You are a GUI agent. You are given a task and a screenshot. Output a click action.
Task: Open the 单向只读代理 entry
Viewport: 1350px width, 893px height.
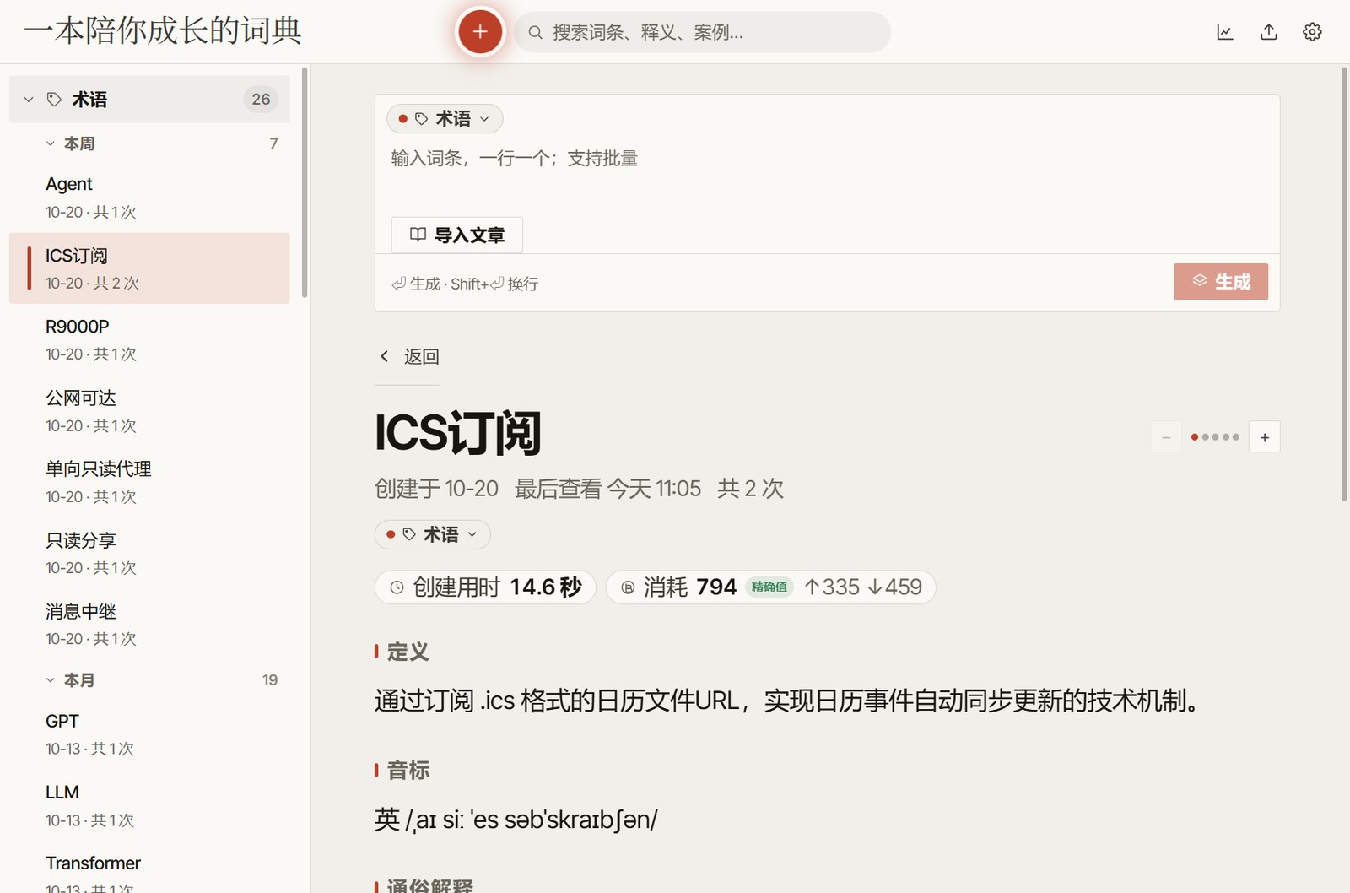tap(149, 482)
